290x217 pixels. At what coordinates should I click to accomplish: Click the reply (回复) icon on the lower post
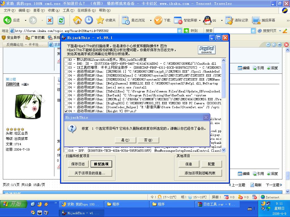pyautogui.click(x=269, y=174)
